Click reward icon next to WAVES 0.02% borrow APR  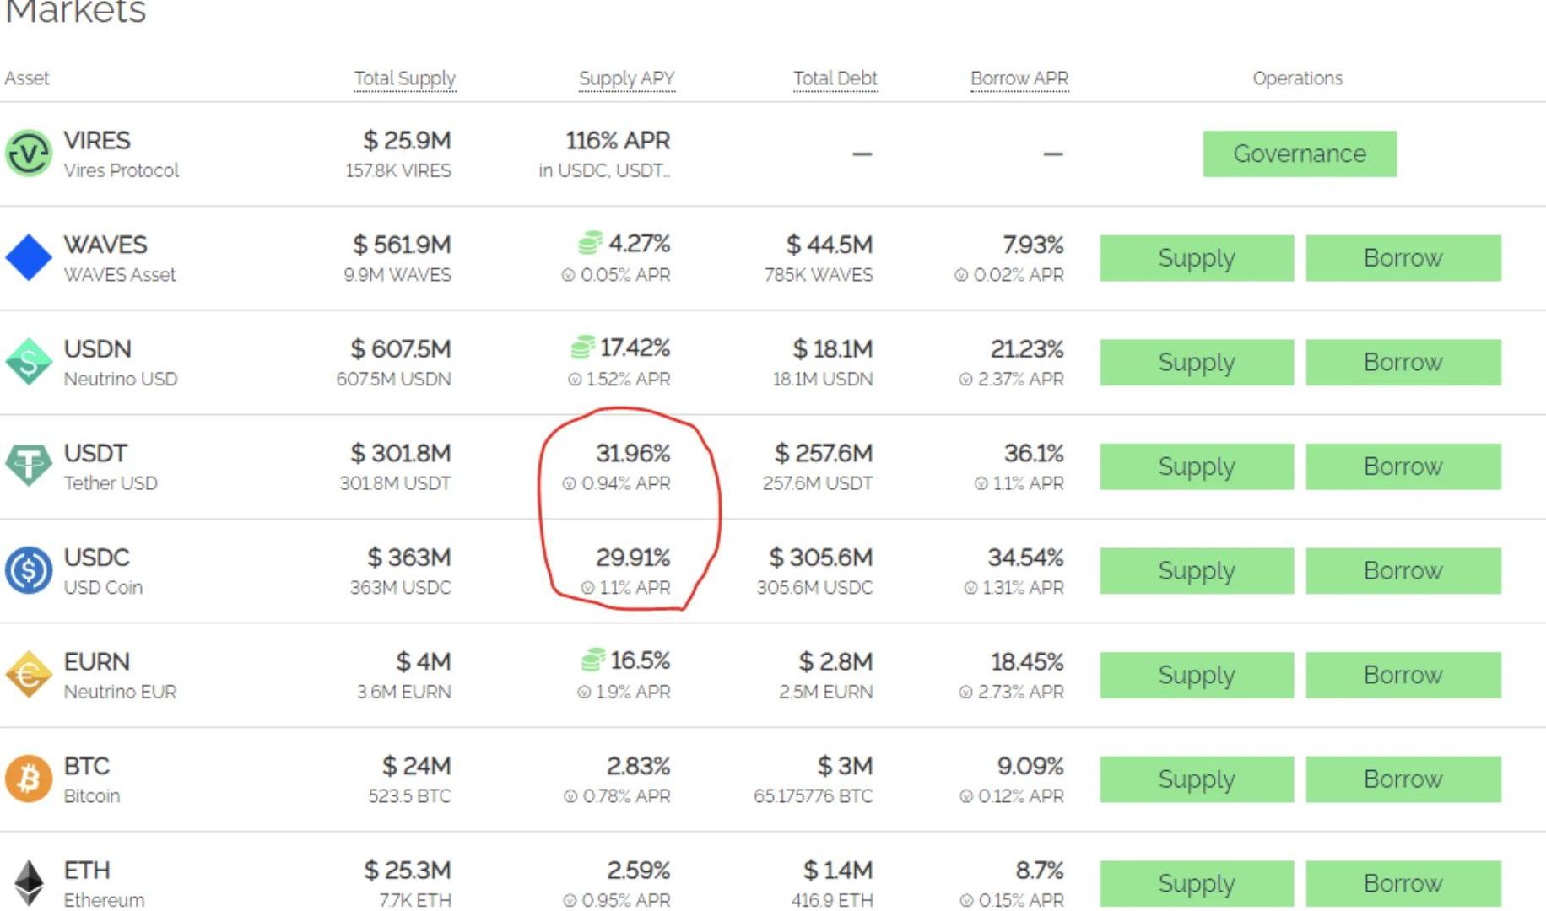coord(960,275)
